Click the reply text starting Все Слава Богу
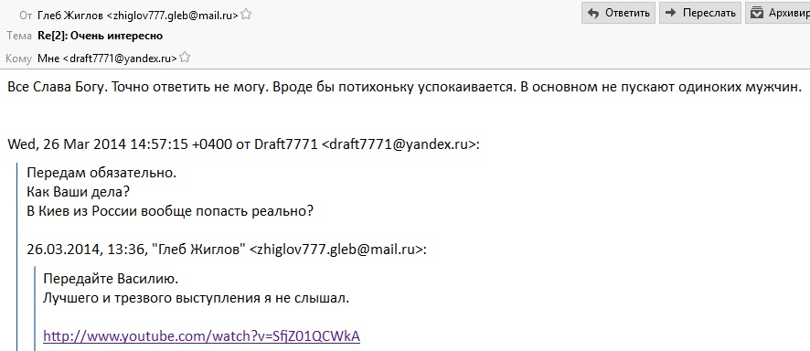The height and width of the screenshot is (351, 810). pyautogui.click(x=404, y=87)
